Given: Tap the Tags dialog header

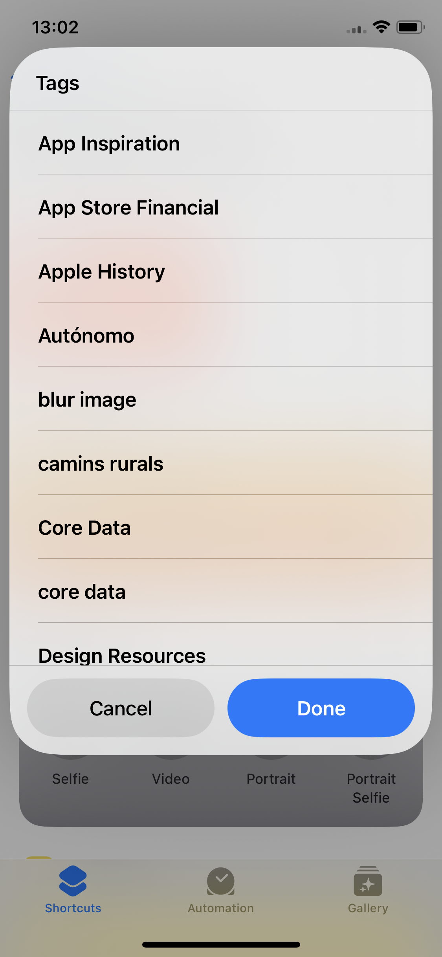Looking at the screenshot, I should click(58, 83).
